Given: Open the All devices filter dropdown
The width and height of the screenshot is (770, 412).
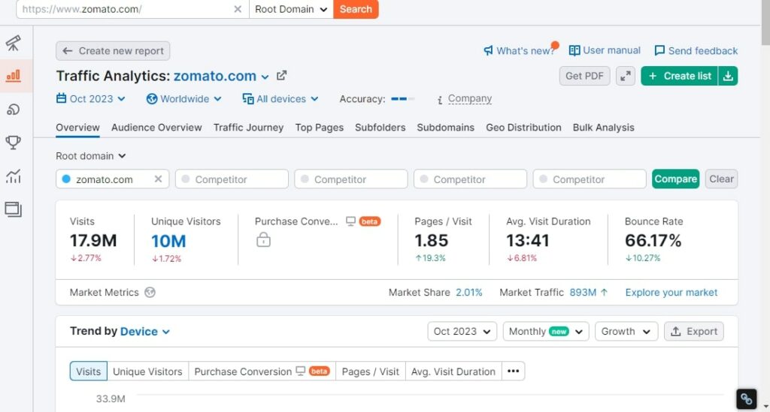Looking at the screenshot, I should point(280,99).
